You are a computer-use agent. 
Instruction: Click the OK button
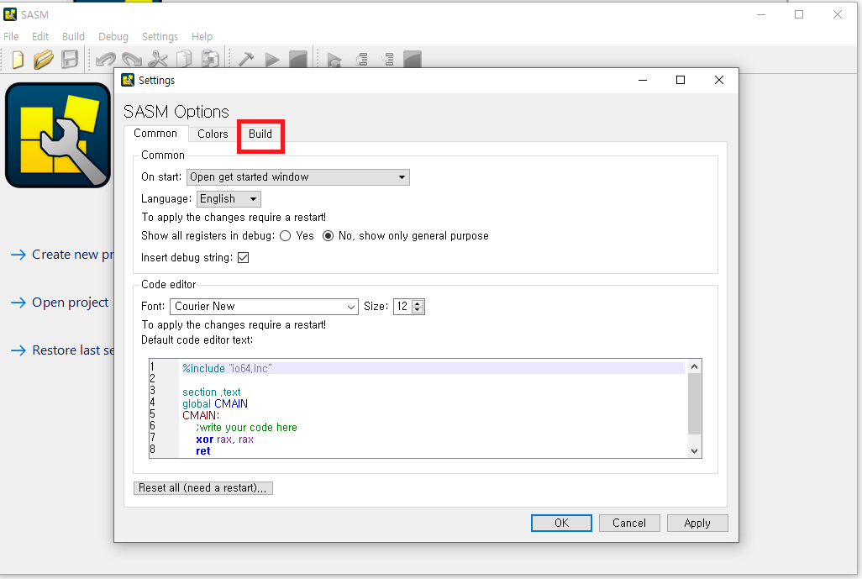tap(561, 523)
